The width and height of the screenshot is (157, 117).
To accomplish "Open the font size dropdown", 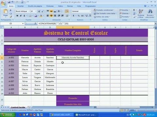I will pyautogui.click(x=36, y=11).
